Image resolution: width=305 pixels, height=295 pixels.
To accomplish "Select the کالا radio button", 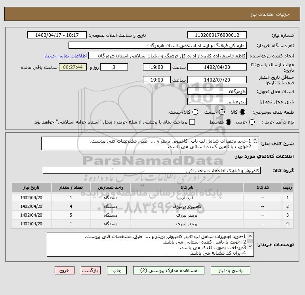I will 242,112.
